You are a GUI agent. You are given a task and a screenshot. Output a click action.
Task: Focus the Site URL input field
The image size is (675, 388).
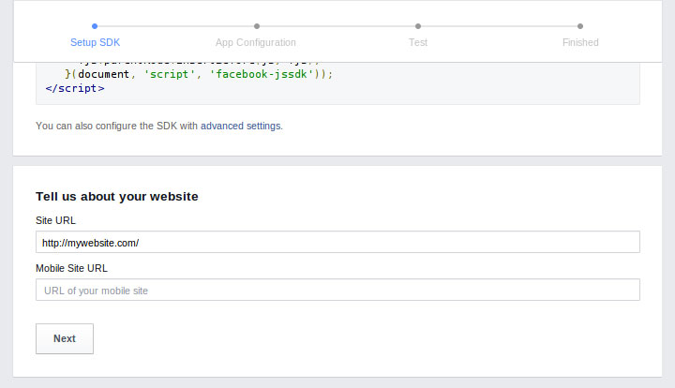pyautogui.click(x=337, y=242)
